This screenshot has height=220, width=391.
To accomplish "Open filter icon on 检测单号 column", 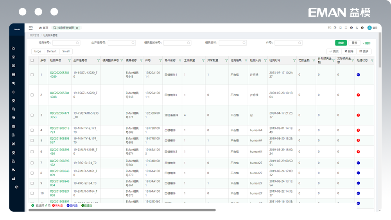I will pyautogui.click(x=69, y=61).
